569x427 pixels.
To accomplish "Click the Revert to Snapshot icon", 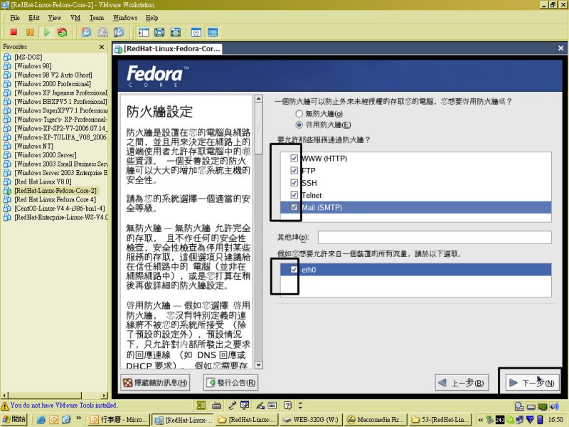I will coord(102,32).
